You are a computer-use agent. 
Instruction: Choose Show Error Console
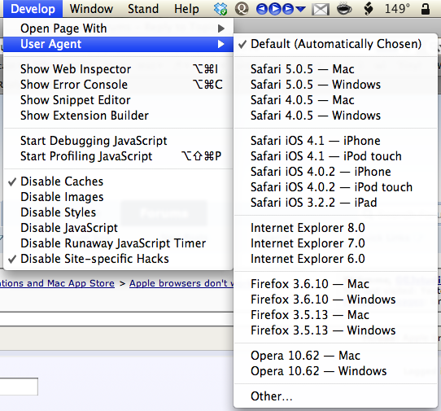pyautogui.click(x=118, y=85)
